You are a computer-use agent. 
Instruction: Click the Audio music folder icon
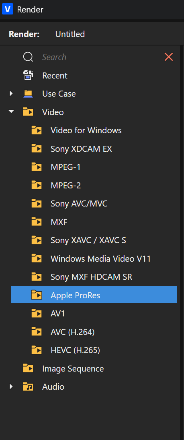pos(28,386)
